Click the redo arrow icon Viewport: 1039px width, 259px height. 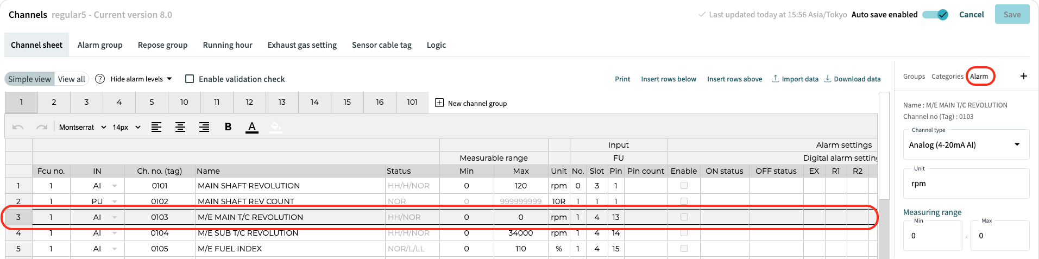(42, 127)
